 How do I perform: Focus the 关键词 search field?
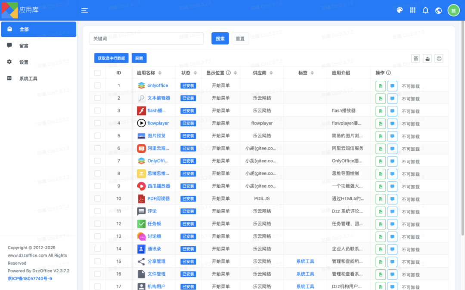[146, 39]
